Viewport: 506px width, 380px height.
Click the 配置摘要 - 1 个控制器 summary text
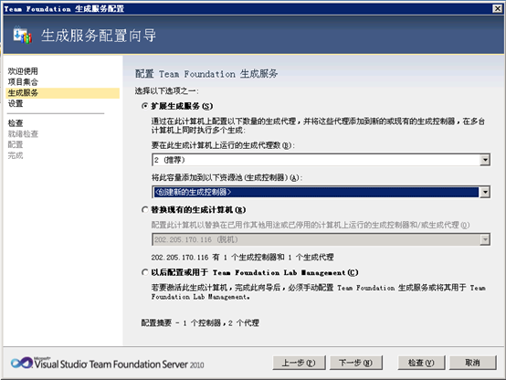[200, 322]
